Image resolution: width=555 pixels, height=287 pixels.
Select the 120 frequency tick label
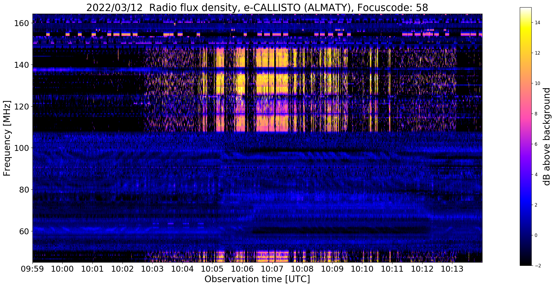(x=22, y=107)
